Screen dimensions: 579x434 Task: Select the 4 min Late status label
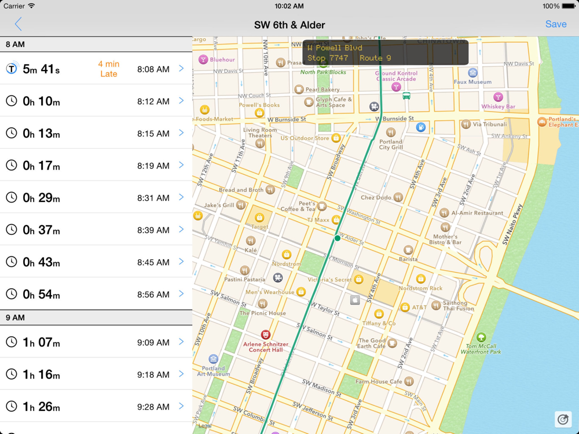pyautogui.click(x=109, y=69)
